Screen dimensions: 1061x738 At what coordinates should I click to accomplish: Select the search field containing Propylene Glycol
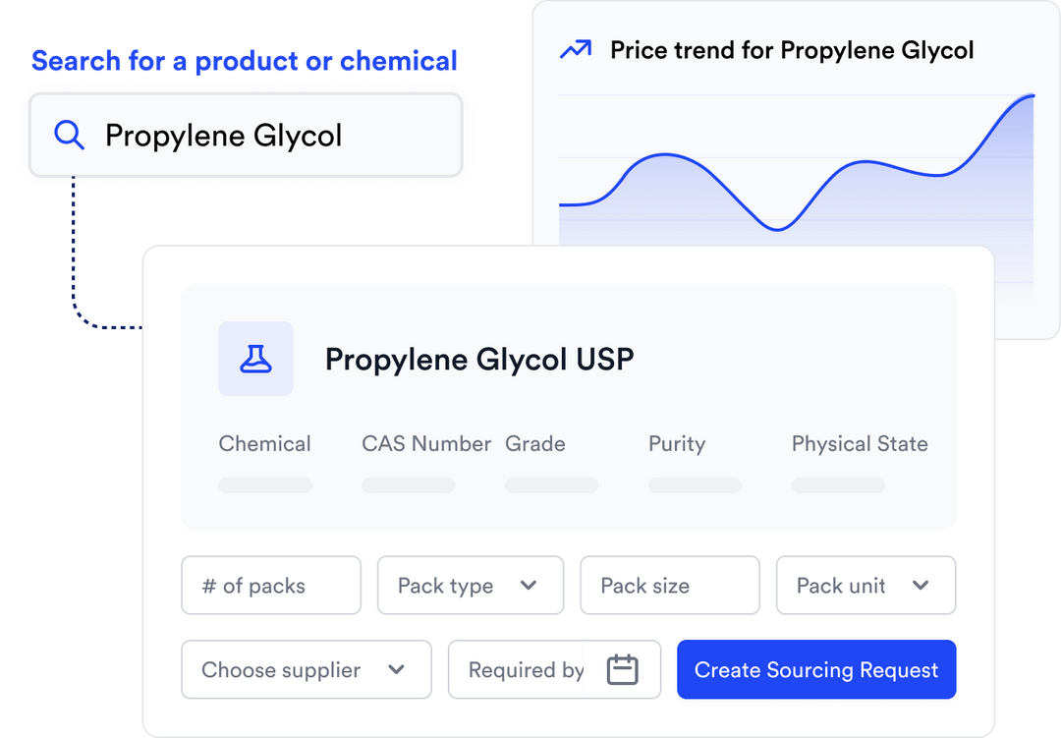click(x=246, y=136)
